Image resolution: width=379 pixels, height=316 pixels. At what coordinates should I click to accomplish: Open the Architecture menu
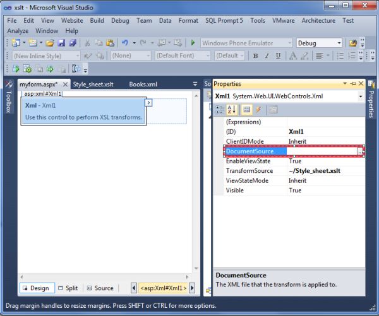(318, 21)
